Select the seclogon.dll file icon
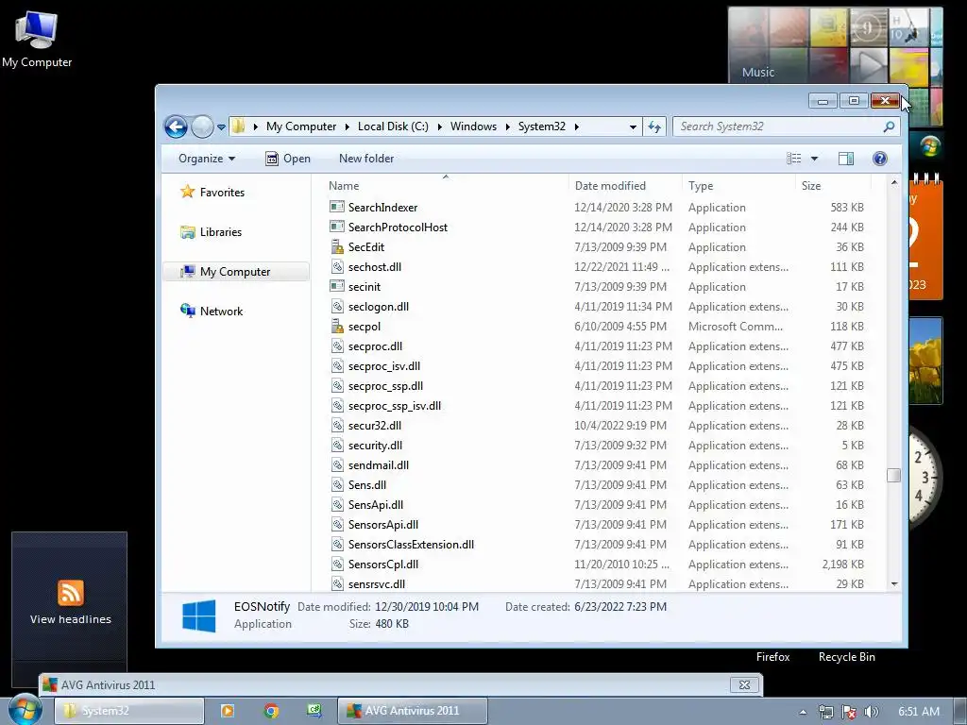967x725 pixels. (337, 307)
